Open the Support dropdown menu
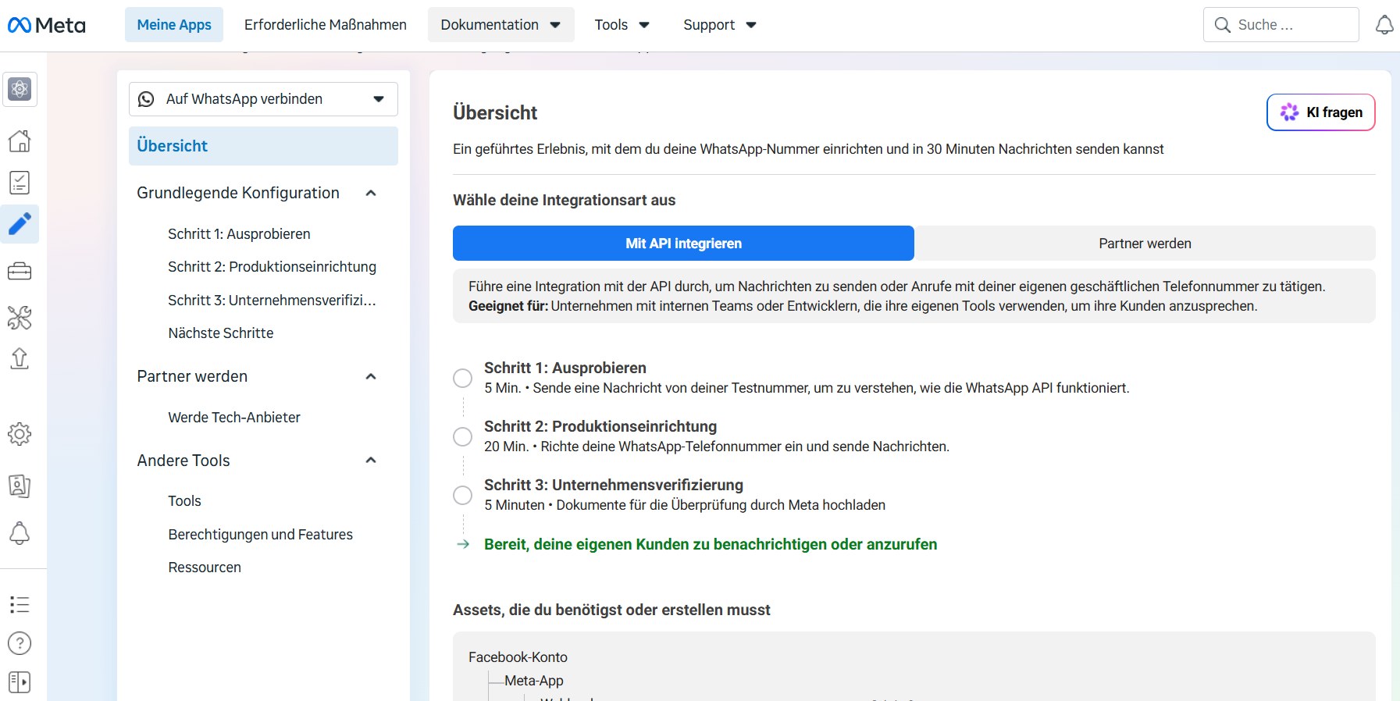 click(719, 25)
